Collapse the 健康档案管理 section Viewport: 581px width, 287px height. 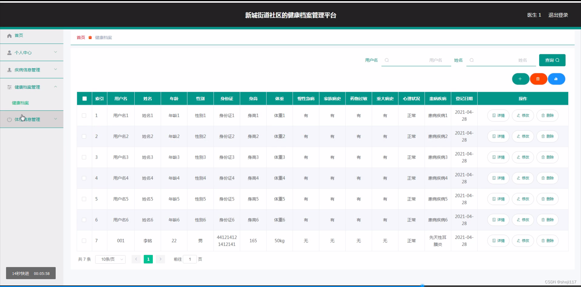56,87
